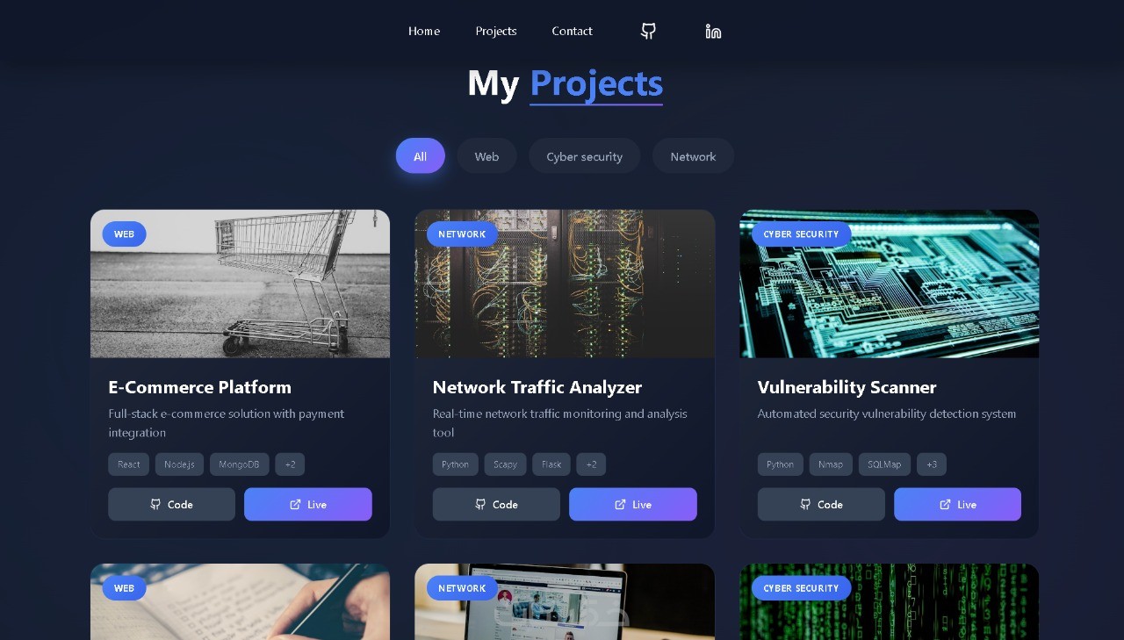Select the All filter pill
The height and width of the screenshot is (640, 1124).
[x=421, y=155]
